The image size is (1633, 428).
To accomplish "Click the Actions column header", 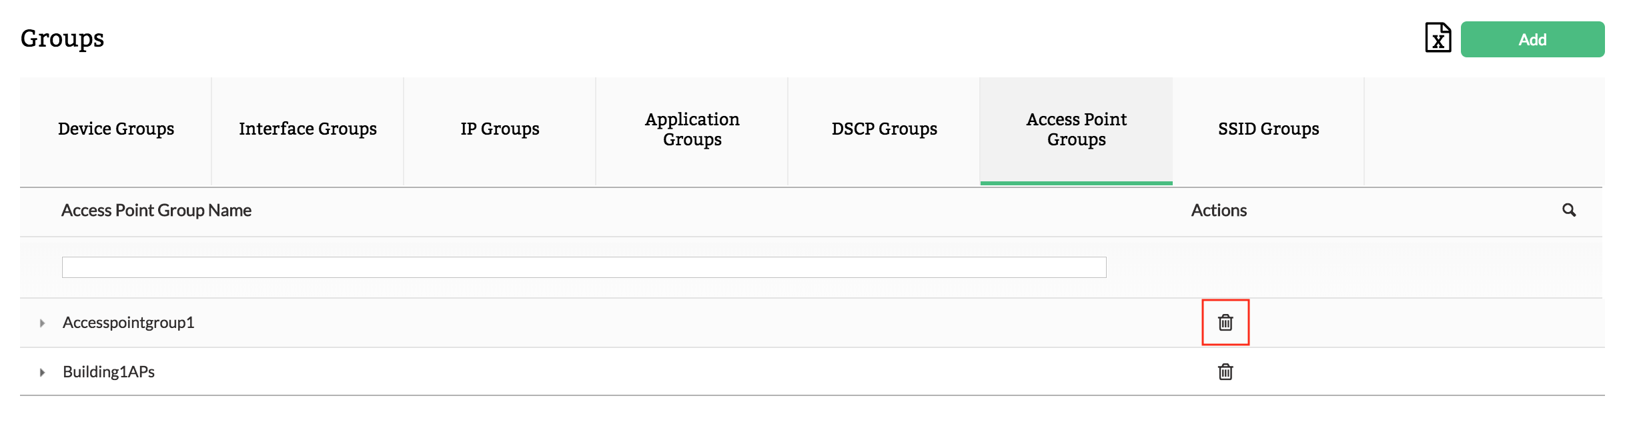I will (x=1219, y=211).
